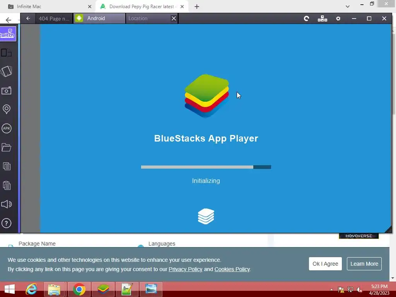
Task: Select the Download Pepy Pig Racer tab
Action: tap(142, 7)
